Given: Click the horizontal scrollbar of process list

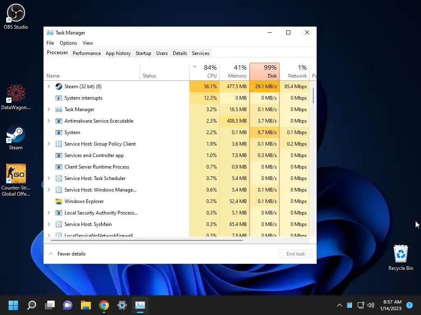Looking at the screenshot, I should point(147,240).
